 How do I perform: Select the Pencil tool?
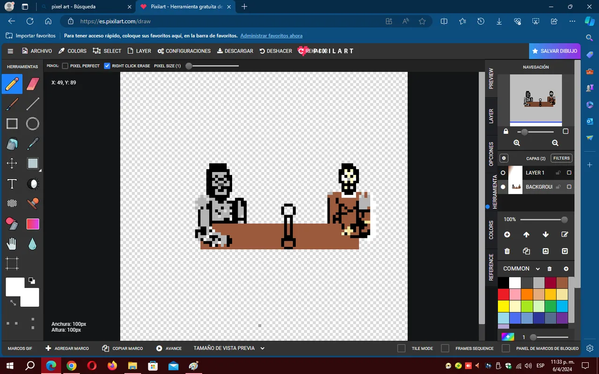(12, 84)
